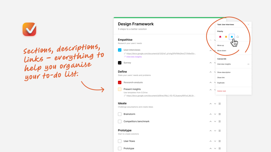
Task: Move Prototype task down
Action: (215, 148)
